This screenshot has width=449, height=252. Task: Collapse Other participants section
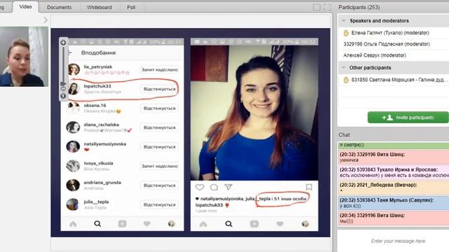[344, 68]
